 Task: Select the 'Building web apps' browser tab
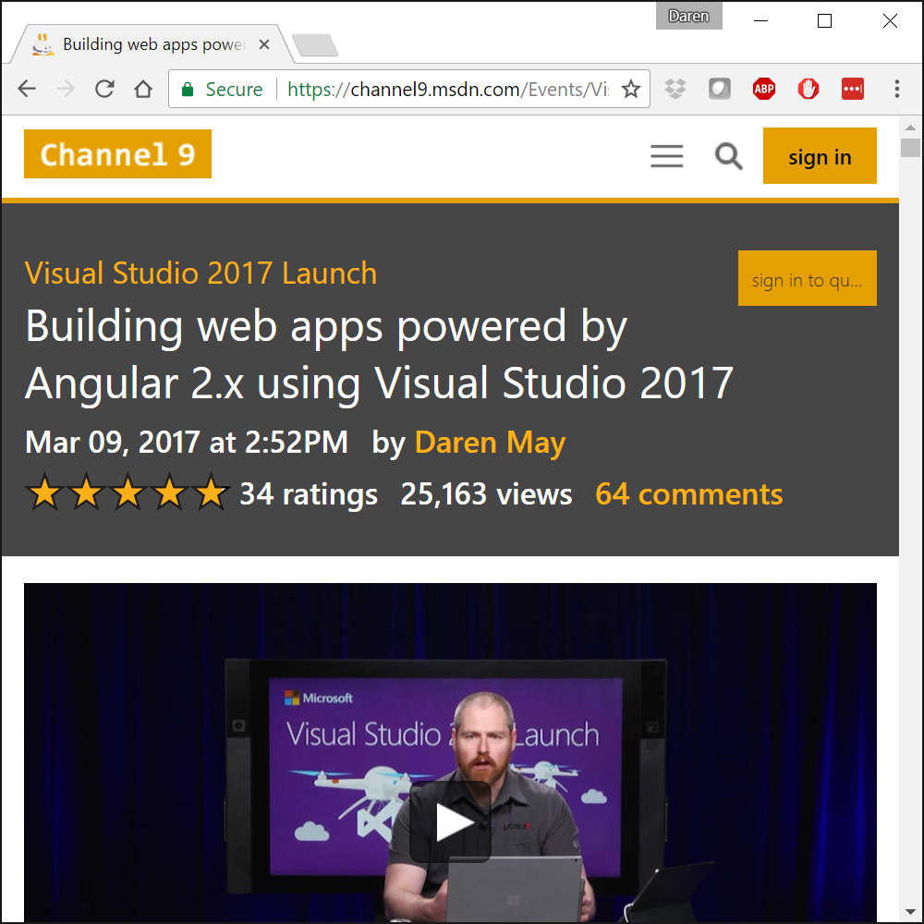[152, 44]
